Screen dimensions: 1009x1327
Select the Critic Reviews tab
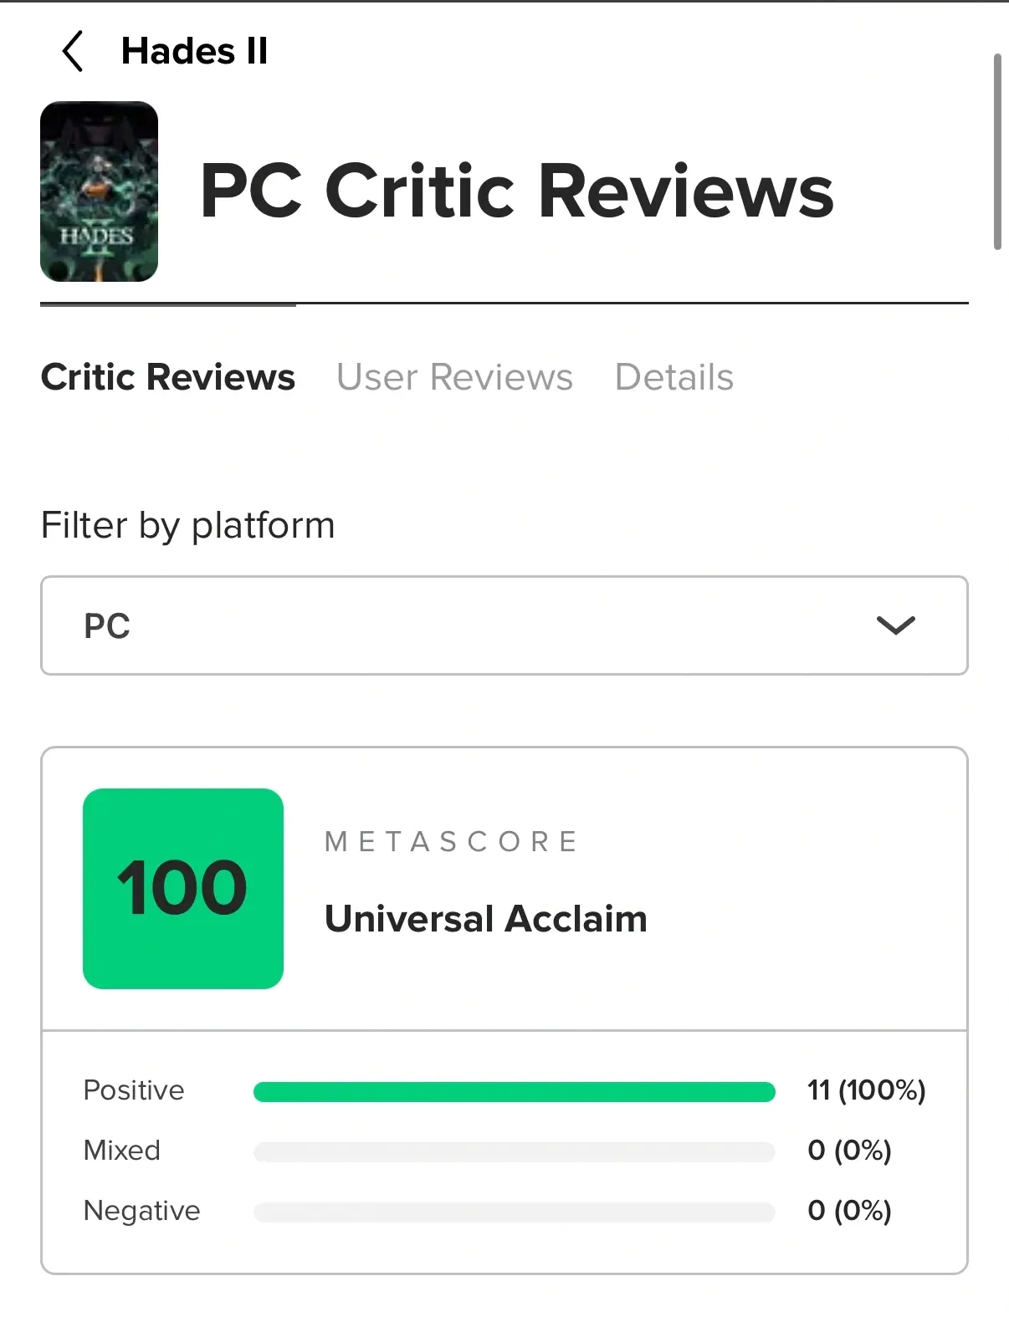pos(168,377)
